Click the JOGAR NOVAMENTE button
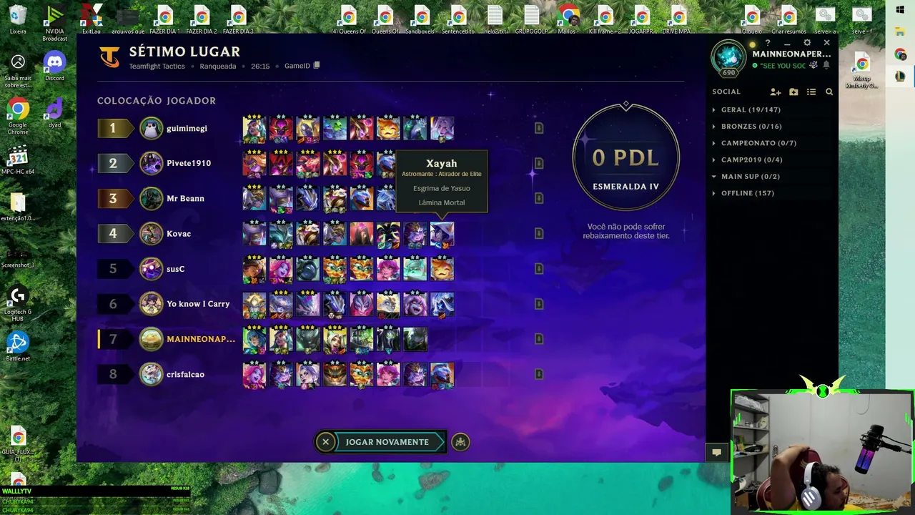 coord(387,442)
